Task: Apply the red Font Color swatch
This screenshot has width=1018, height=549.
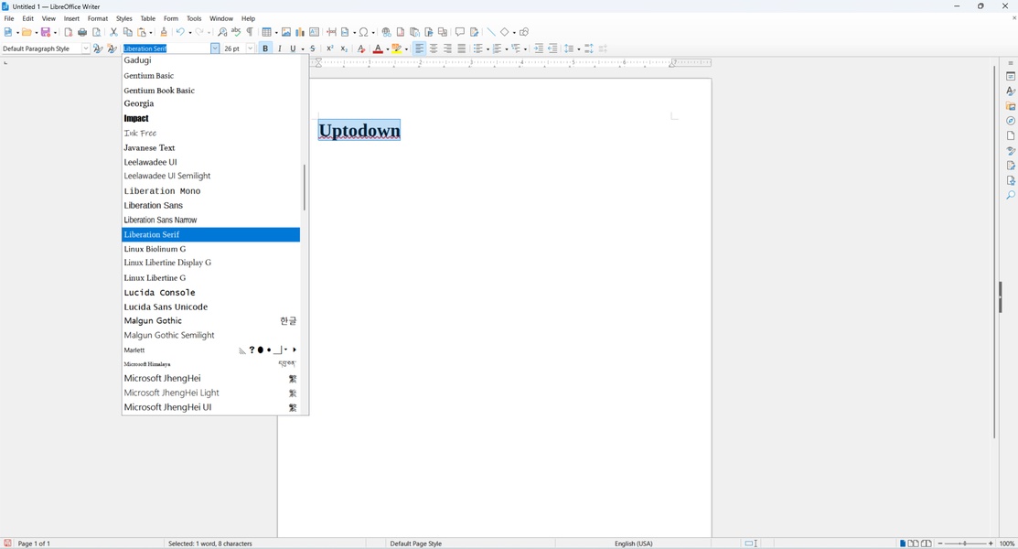Action: coord(378,48)
